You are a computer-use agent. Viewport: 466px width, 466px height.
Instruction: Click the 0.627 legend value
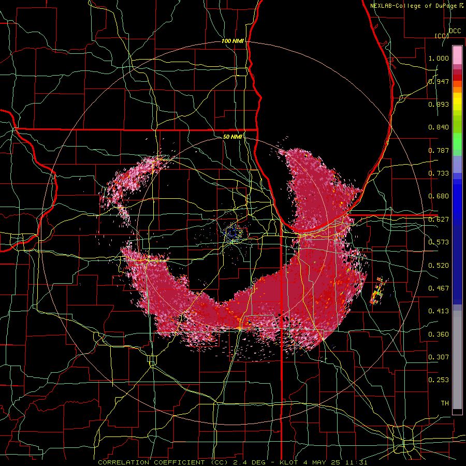(439, 220)
